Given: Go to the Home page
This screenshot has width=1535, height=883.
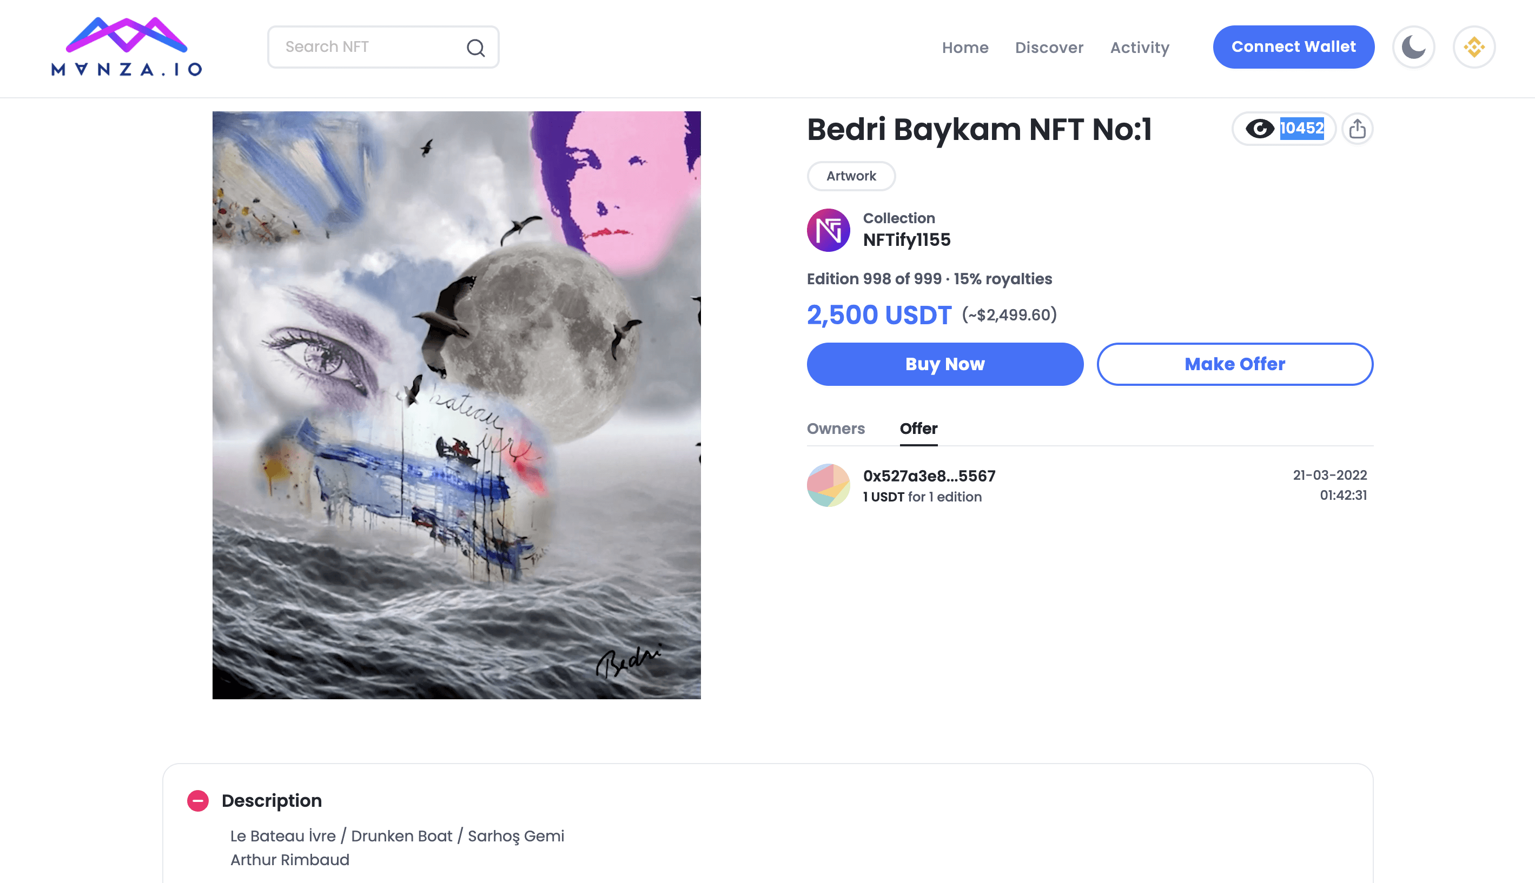Looking at the screenshot, I should [x=965, y=48].
